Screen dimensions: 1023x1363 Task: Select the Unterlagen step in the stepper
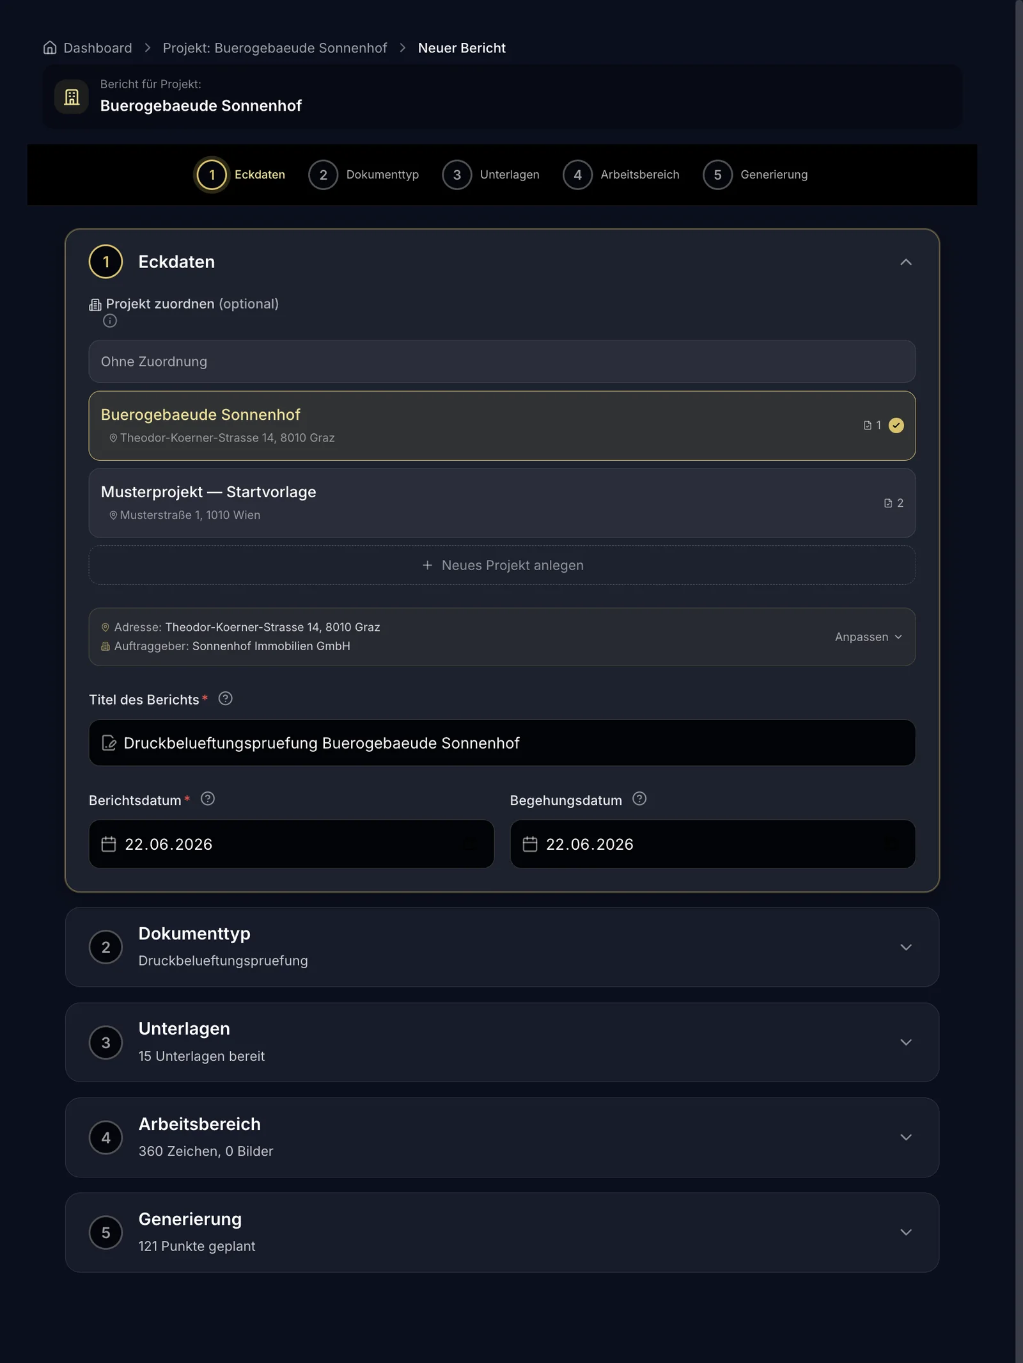point(510,175)
